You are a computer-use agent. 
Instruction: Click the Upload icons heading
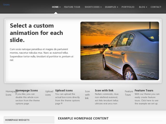click(64, 90)
